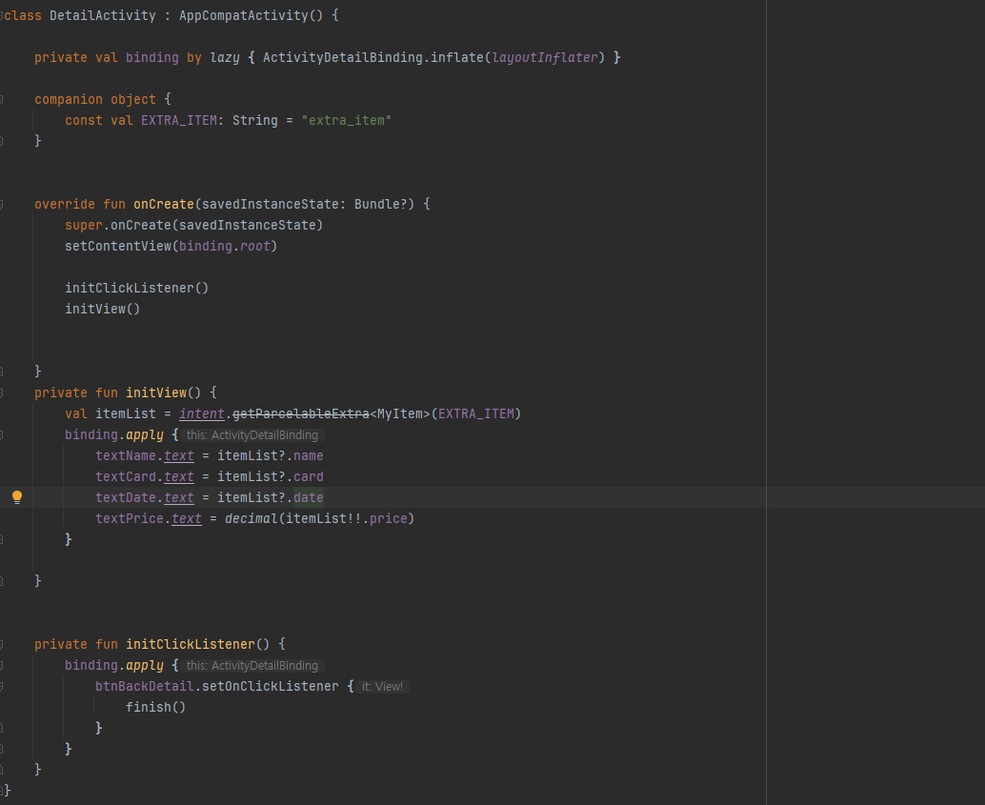The image size is (985, 805).
Task: Click the initView() call inside onCreate
Action: pyautogui.click(x=102, y=310)
